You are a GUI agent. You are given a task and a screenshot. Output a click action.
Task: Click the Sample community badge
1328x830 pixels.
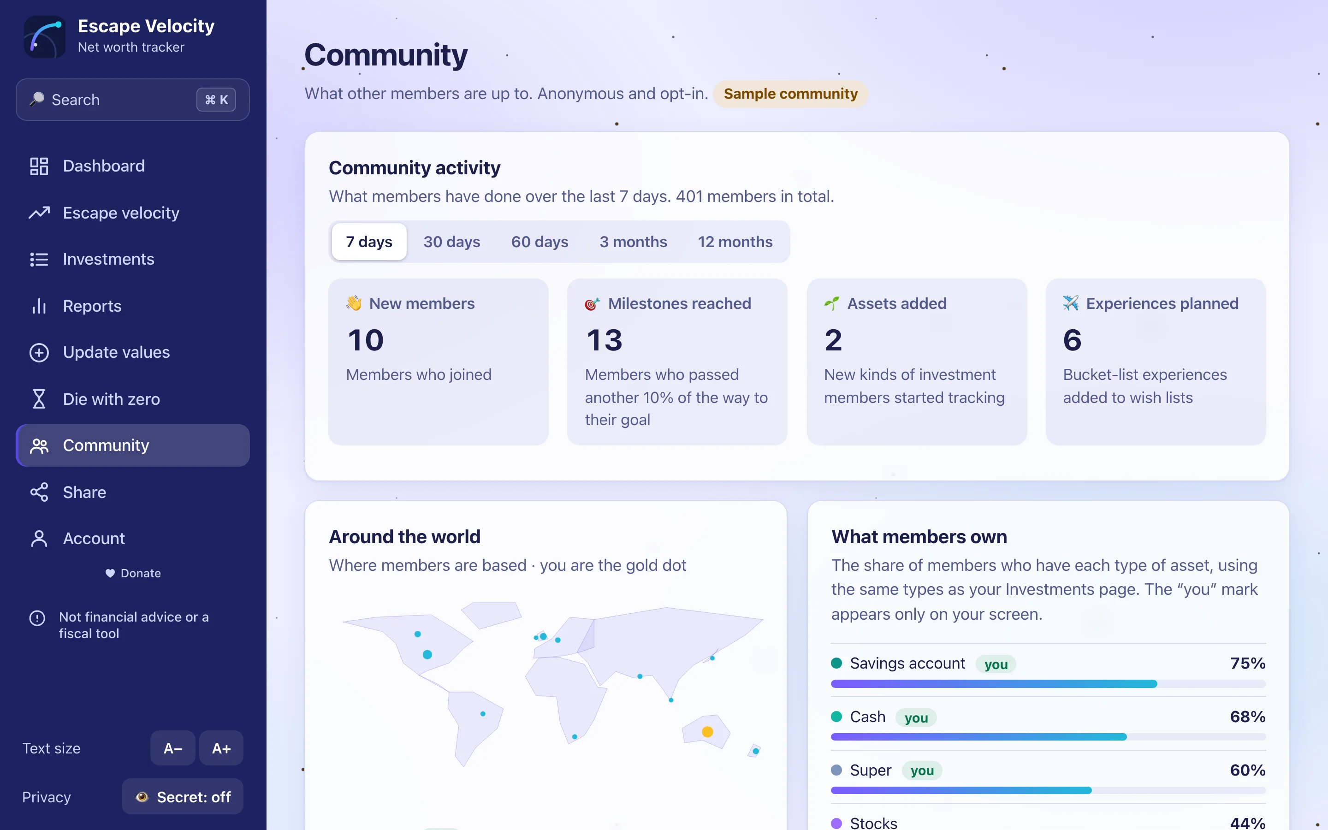click(790, 94)
